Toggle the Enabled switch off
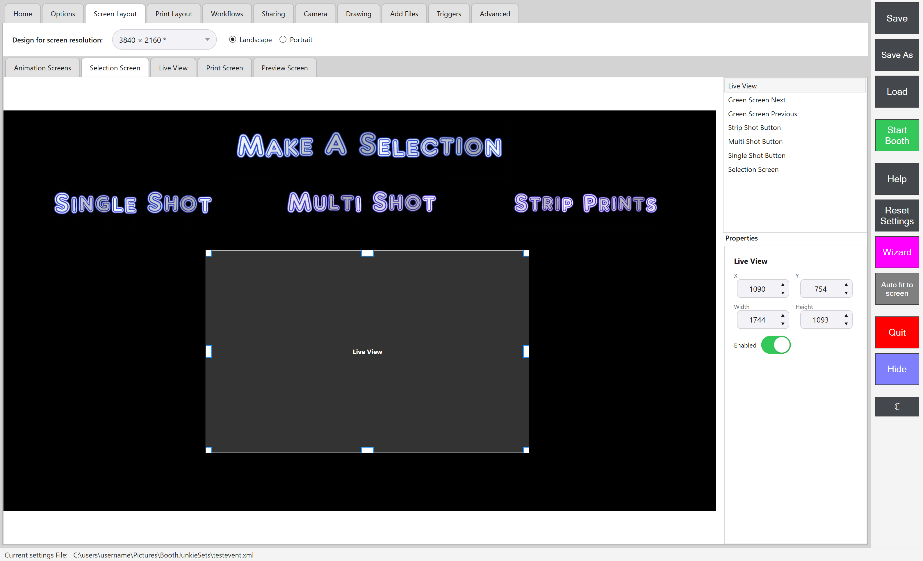923x561 pixels. point(775,345)
